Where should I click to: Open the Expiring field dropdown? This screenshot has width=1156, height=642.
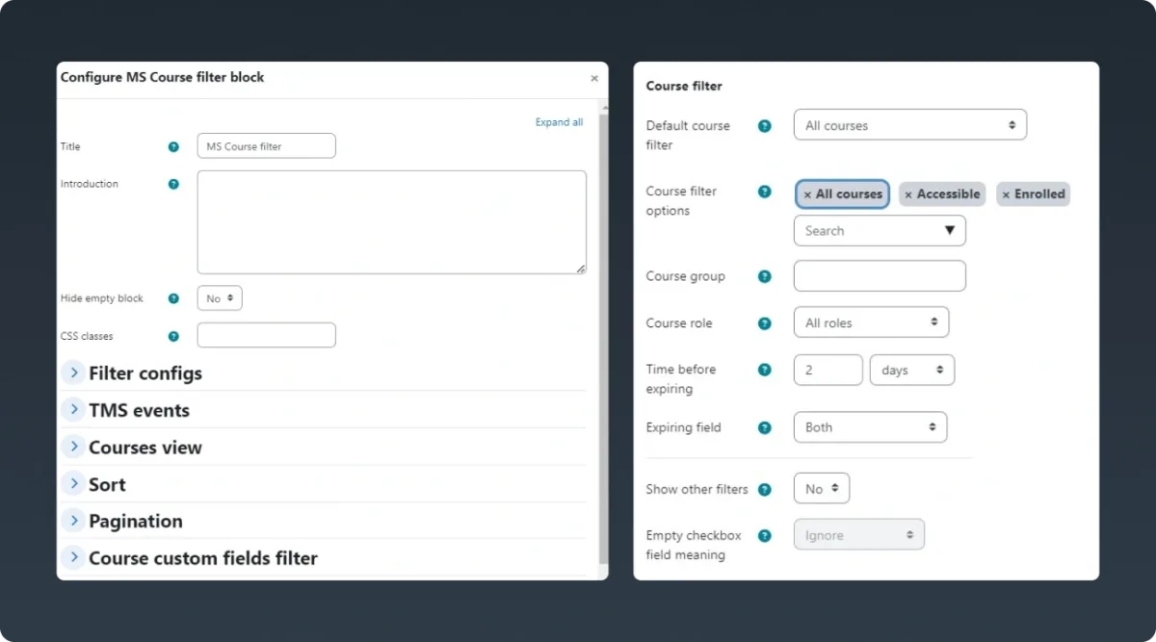click(870, 427)
